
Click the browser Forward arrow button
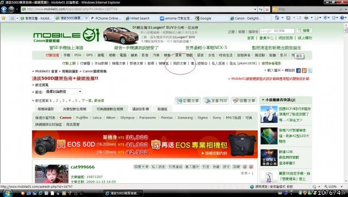(11, 9)
